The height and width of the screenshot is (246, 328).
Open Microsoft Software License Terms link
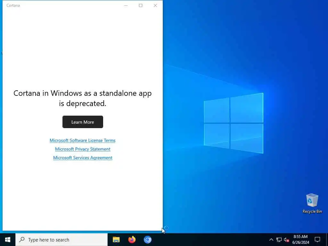tap(82, 140)
